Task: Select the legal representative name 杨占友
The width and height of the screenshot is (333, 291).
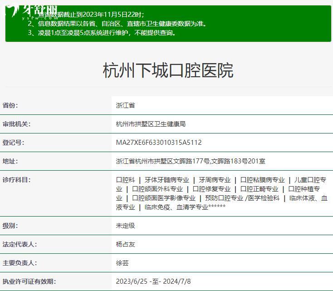Action: coord(125,244)
